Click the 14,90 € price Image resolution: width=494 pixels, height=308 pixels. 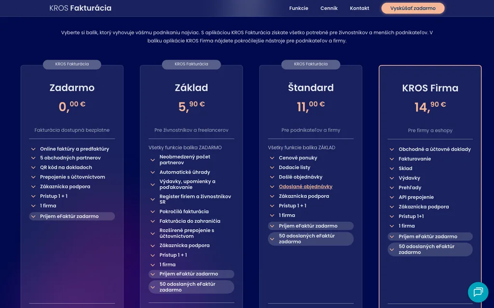tap(430, 107)
